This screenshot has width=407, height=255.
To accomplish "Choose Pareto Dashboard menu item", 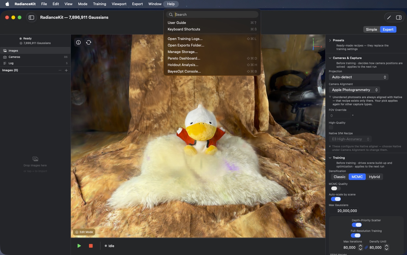I will pos(212,58).
